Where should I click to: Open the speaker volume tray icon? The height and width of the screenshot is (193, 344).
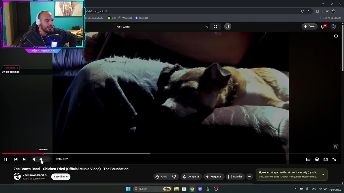(325, 189)
